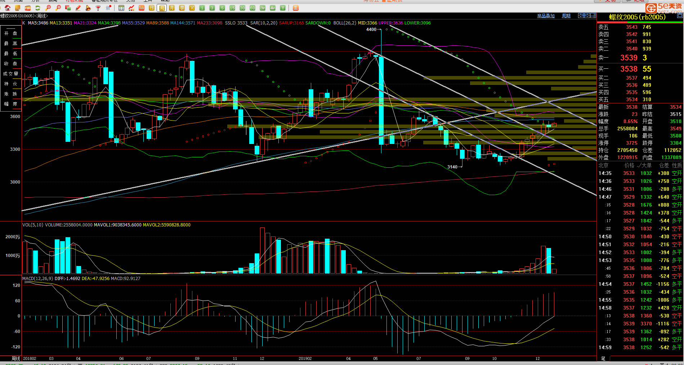The width and height of the screenshot is (684, 365).
Task: Click the 幅度 row in the left panel
Action: (x=11, y=104)
